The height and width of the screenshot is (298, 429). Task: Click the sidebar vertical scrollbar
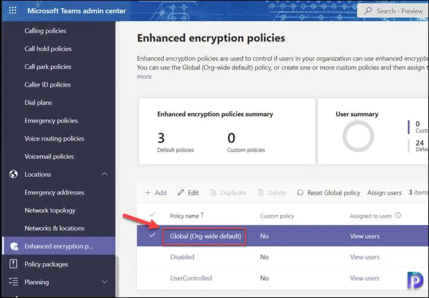point(117,277)
